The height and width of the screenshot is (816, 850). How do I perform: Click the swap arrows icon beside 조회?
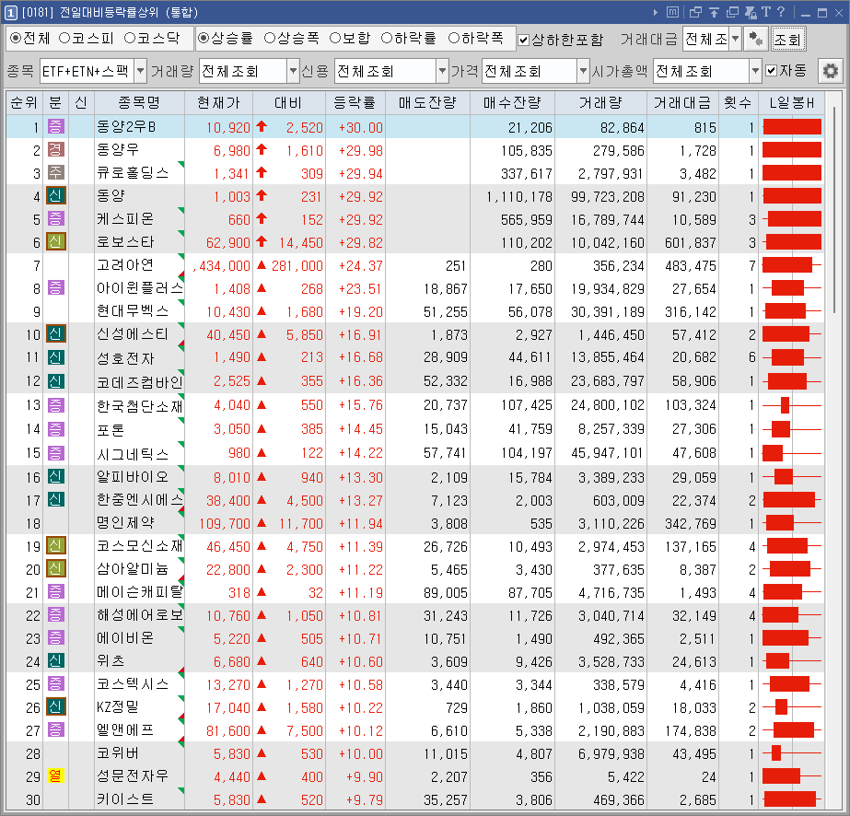(x=756, y=39)
